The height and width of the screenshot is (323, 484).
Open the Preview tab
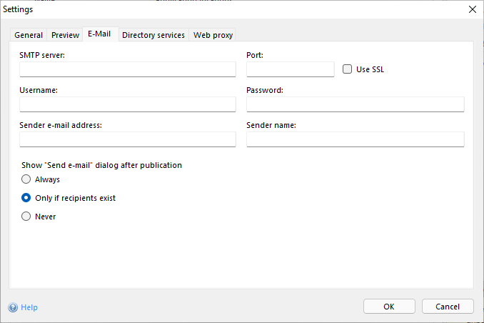[65, 35]
